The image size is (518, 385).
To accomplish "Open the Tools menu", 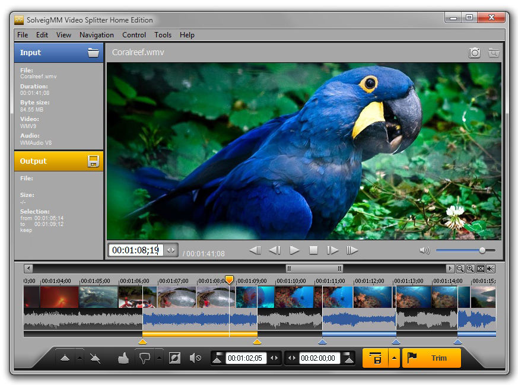I will (163, 35).
